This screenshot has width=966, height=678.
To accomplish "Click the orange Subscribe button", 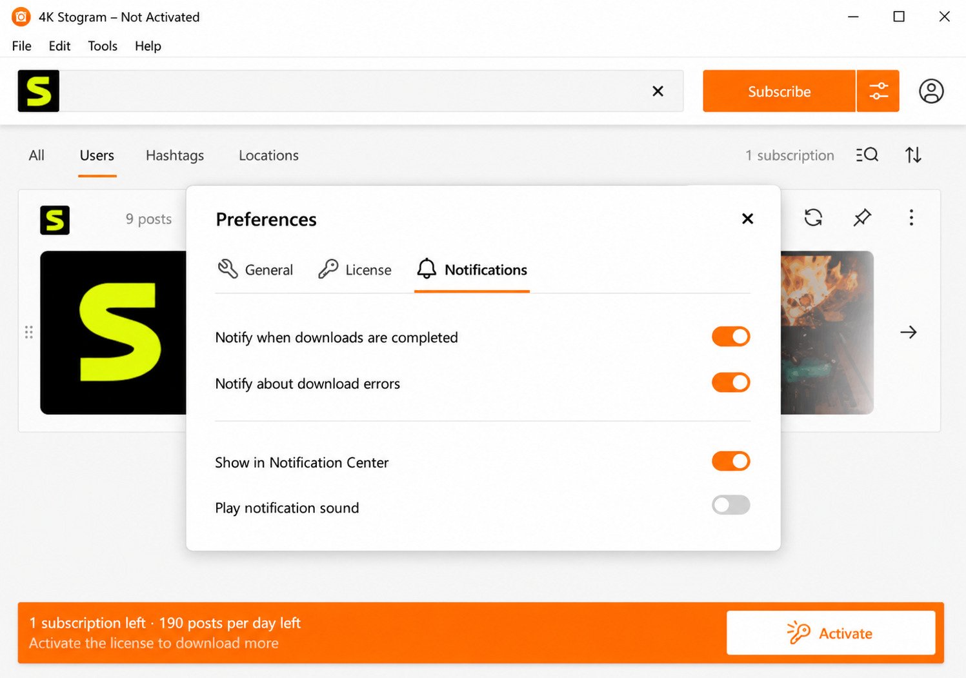I will pos(779,91).
